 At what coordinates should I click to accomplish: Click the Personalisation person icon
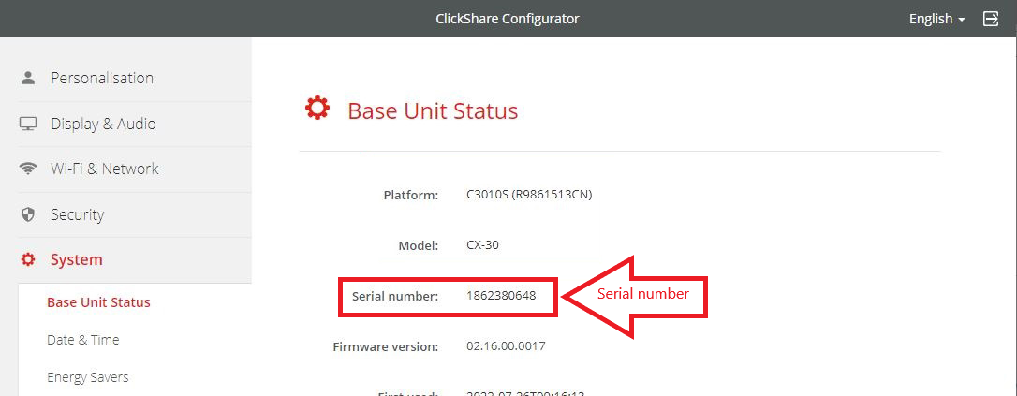coord(28,78)
